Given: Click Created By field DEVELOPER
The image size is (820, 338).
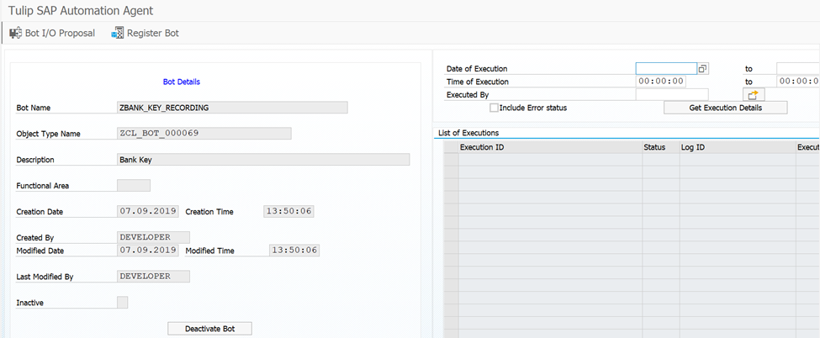Looking at the screenshot, I should [x=153, y=237].
